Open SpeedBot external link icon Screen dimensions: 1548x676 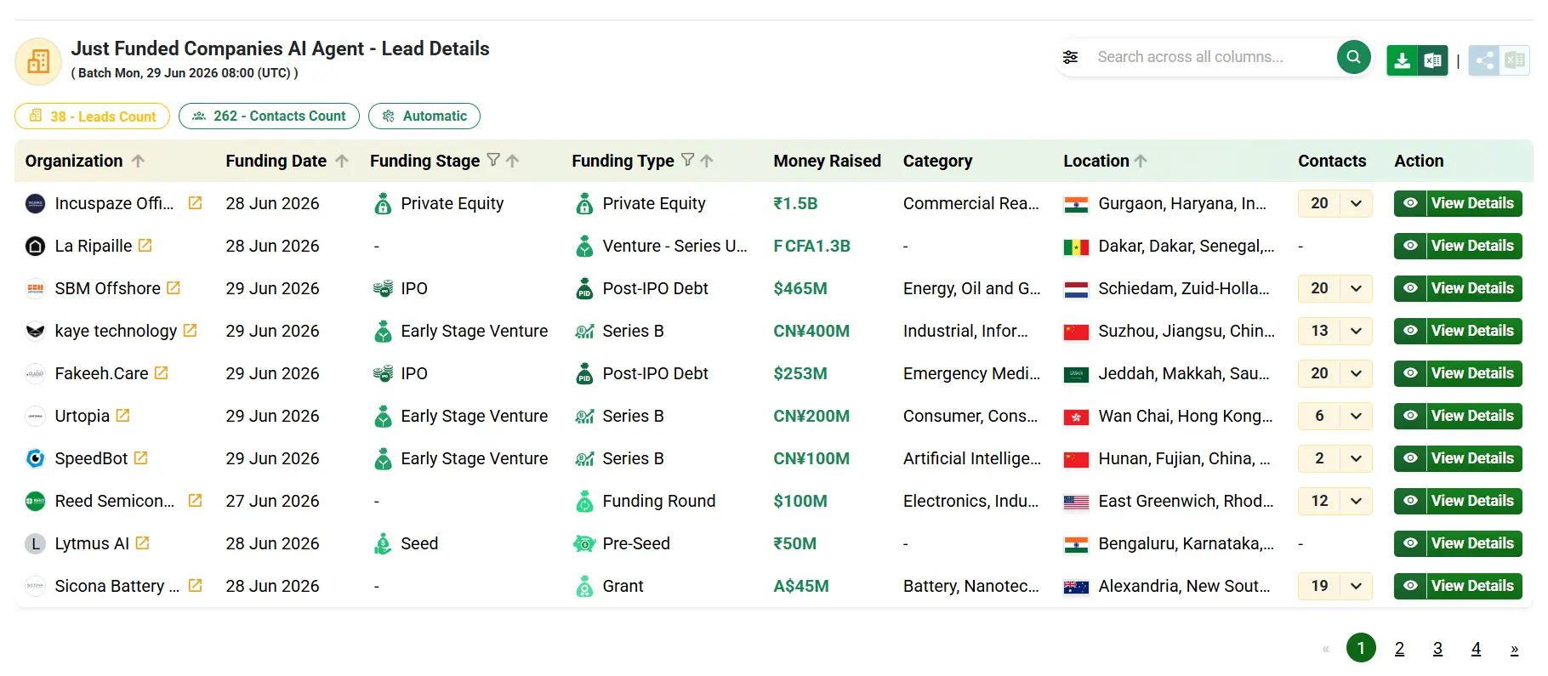click(141, 457)
